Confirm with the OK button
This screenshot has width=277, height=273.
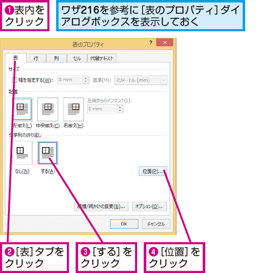click(x=124, y=224)
